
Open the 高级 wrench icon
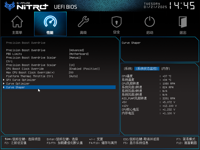[x=83, y=21]
